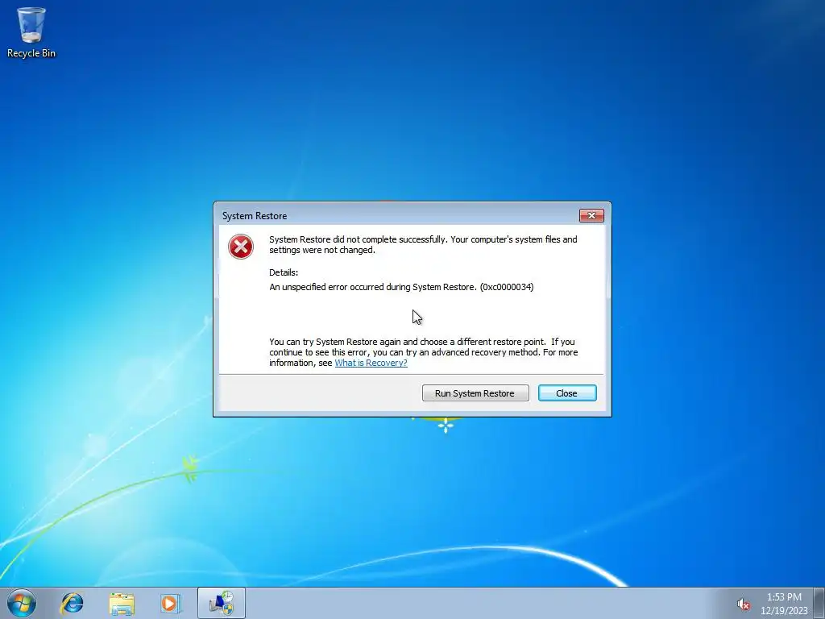
Task: Click the "did not complete successfully" message
Action: click(423, 245)
